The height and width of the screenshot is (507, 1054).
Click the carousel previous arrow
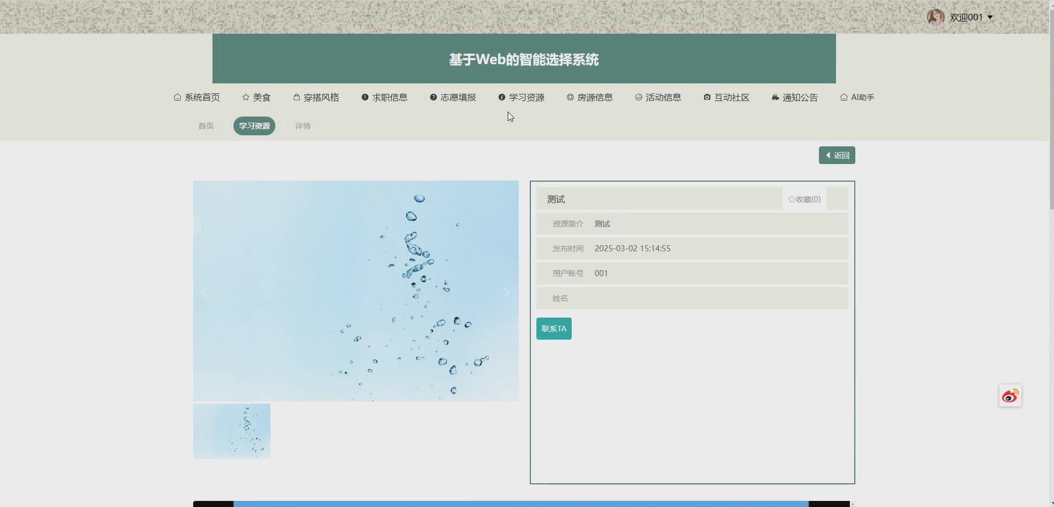[205, 292]
